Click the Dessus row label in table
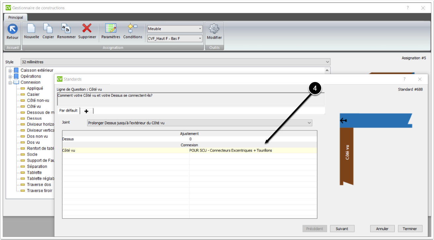 (68, 139)
